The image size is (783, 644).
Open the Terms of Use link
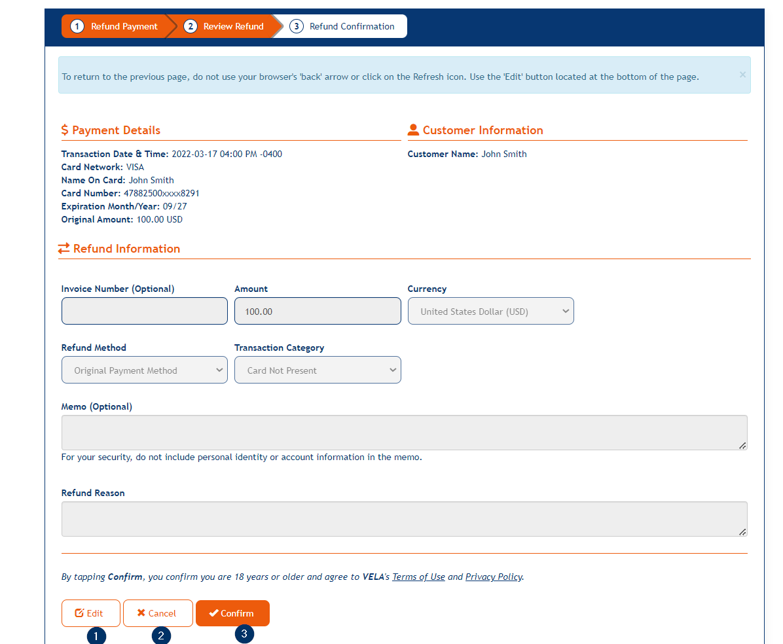418,577
